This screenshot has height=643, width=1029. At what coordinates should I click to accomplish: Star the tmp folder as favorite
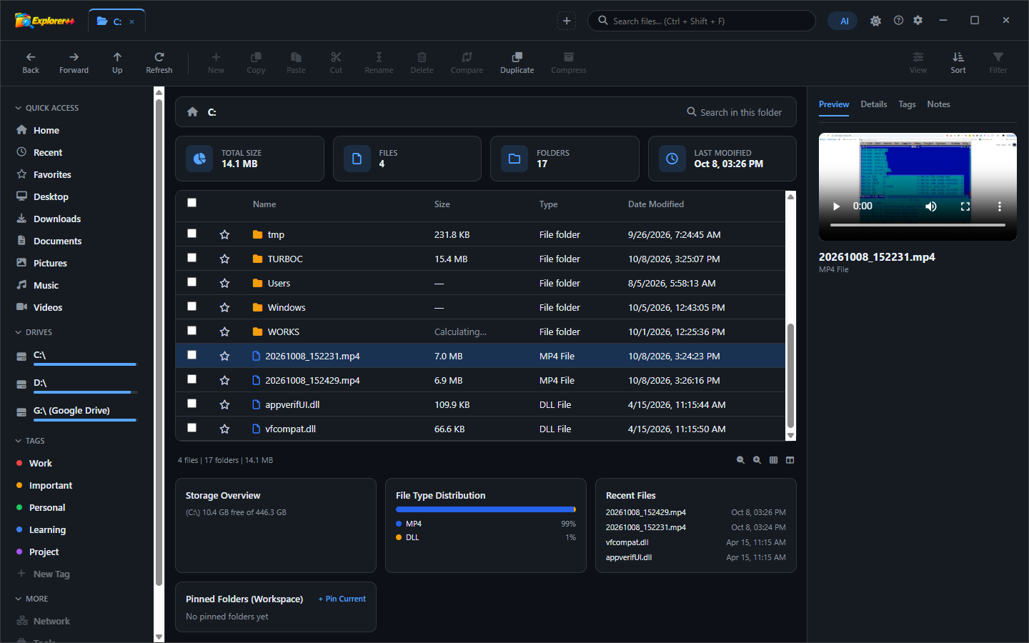(x=224, y=234)
